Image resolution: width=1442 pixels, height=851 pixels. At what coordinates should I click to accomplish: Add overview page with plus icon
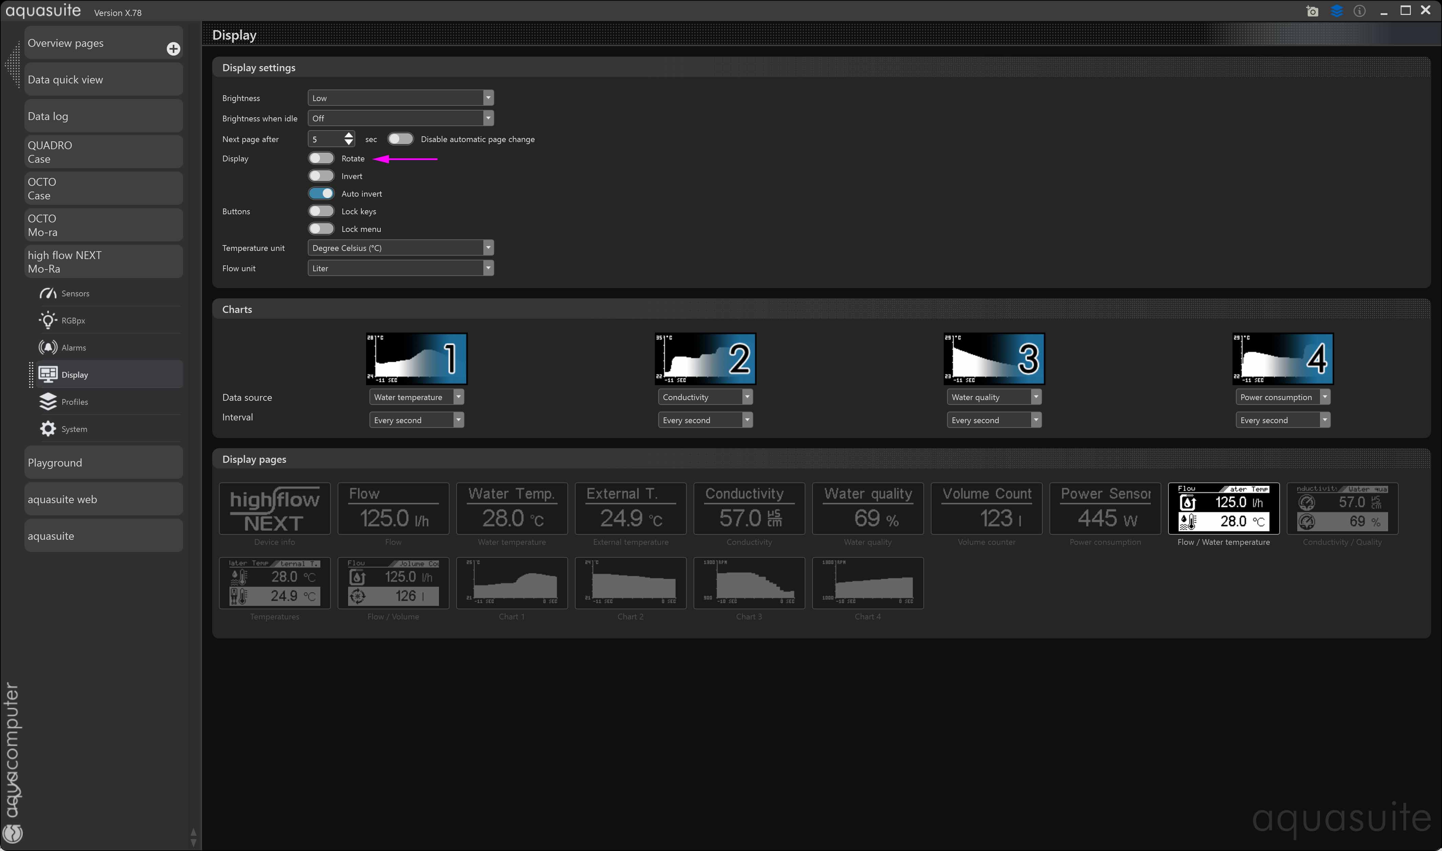coord(173,49)
